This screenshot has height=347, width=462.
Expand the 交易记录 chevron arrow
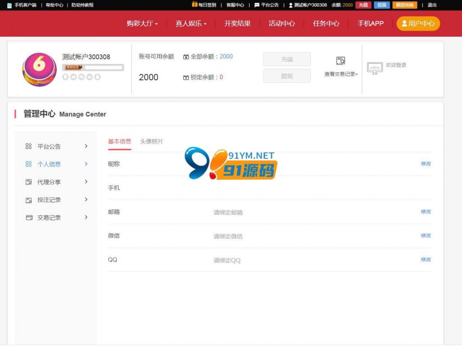86,217
